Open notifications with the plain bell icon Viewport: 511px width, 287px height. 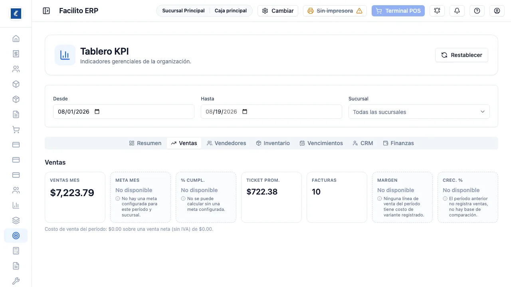coord(457,11)
